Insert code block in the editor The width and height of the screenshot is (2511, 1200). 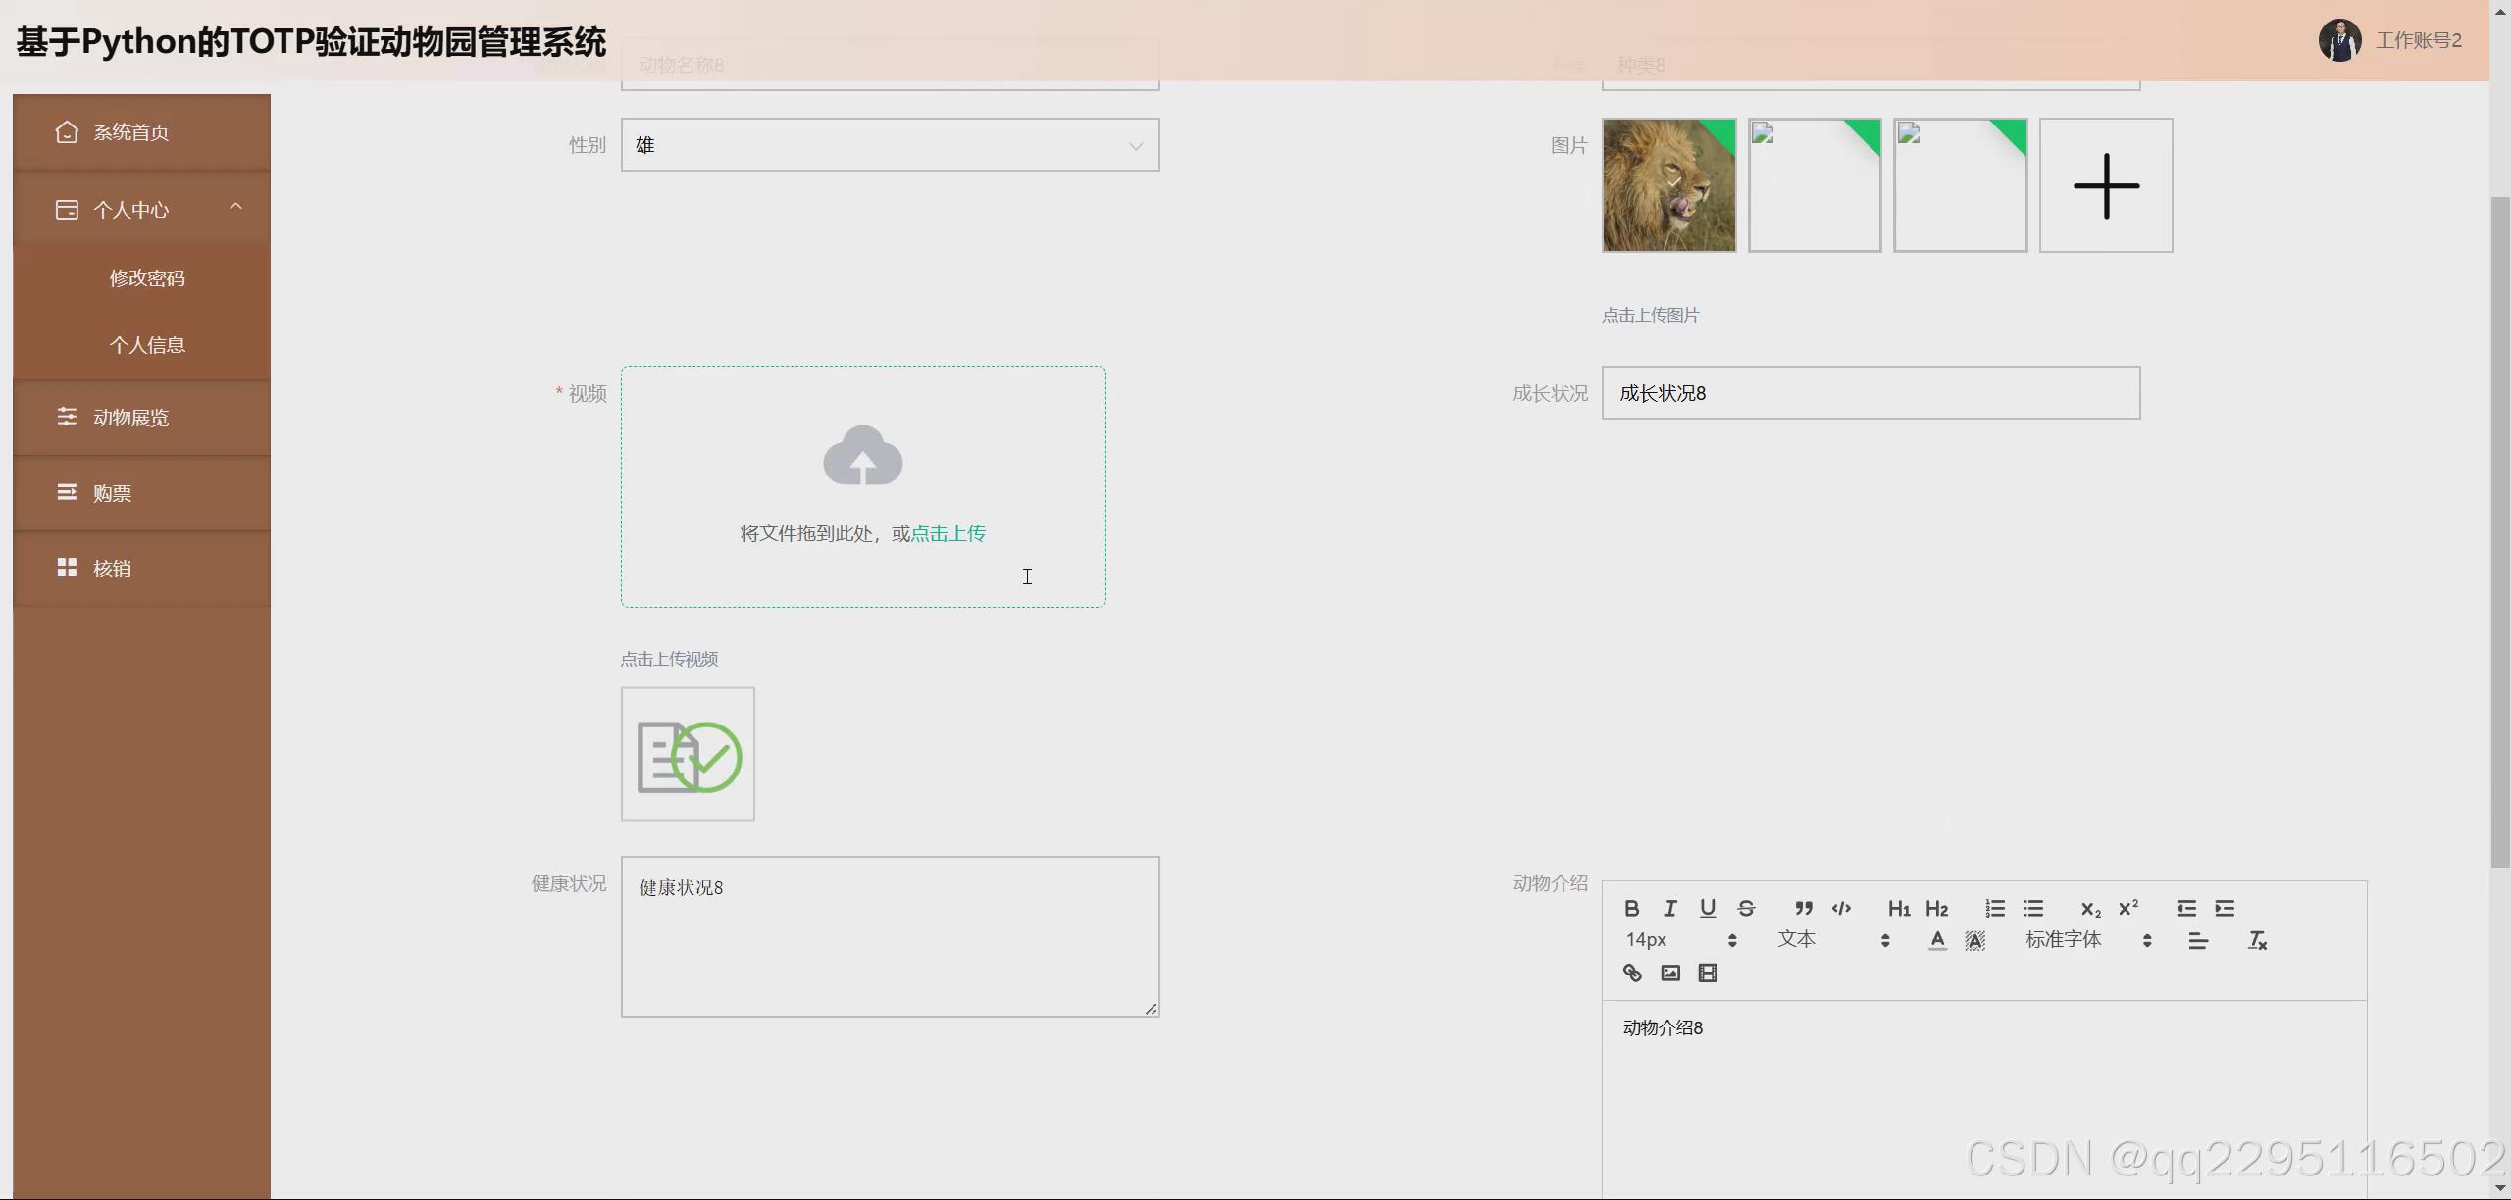(x=1841, y=908)
